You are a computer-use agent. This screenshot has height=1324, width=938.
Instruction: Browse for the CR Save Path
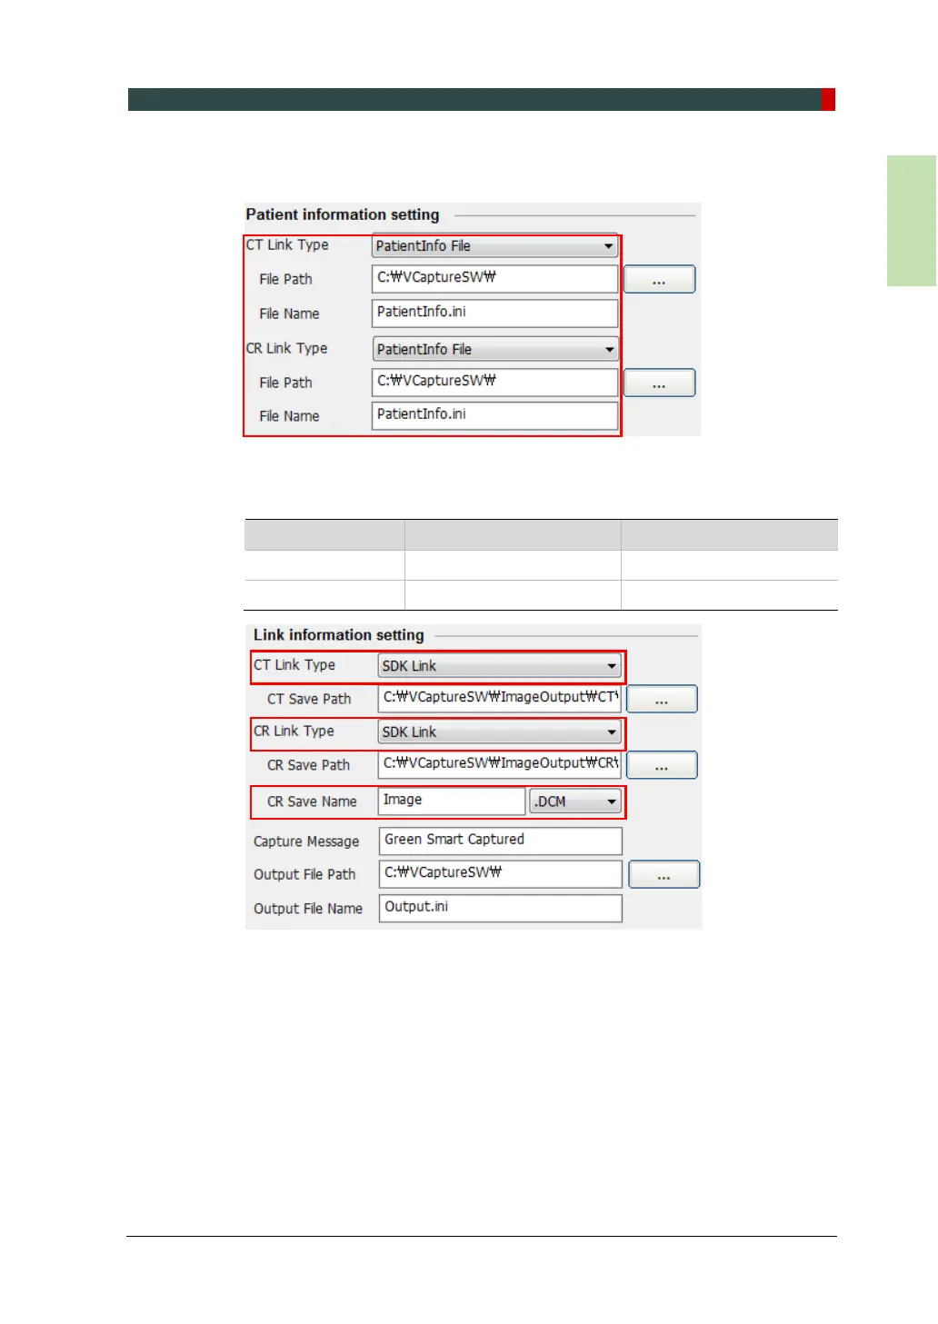click(x=663, y=765)
